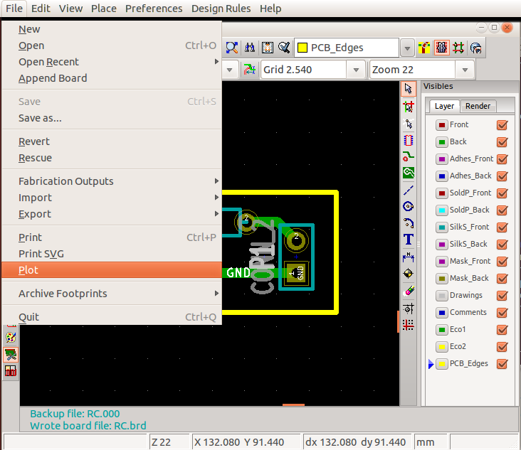Select the Add layer alignment target tool

click(x=409, y=274)
